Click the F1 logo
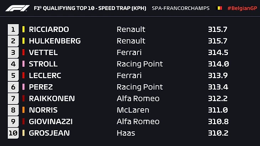The height and width of the screenshot is (146, 260). [18, 8]
